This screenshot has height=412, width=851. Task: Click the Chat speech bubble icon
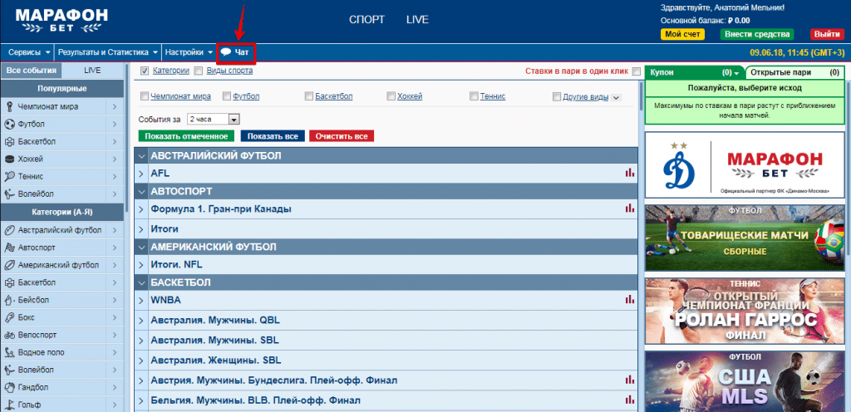[225, 53]
